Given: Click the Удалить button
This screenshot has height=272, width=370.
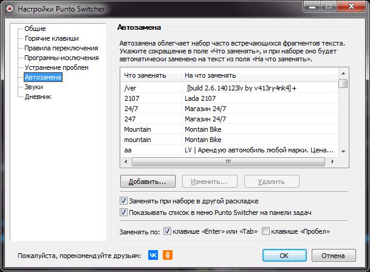Looking at the screenshot, I should point(272,182).
